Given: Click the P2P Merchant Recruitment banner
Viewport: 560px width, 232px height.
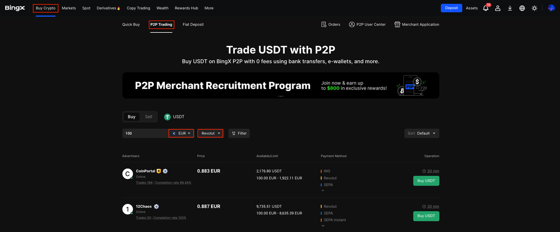Looking at the screenshot, I should coord(280,85).
